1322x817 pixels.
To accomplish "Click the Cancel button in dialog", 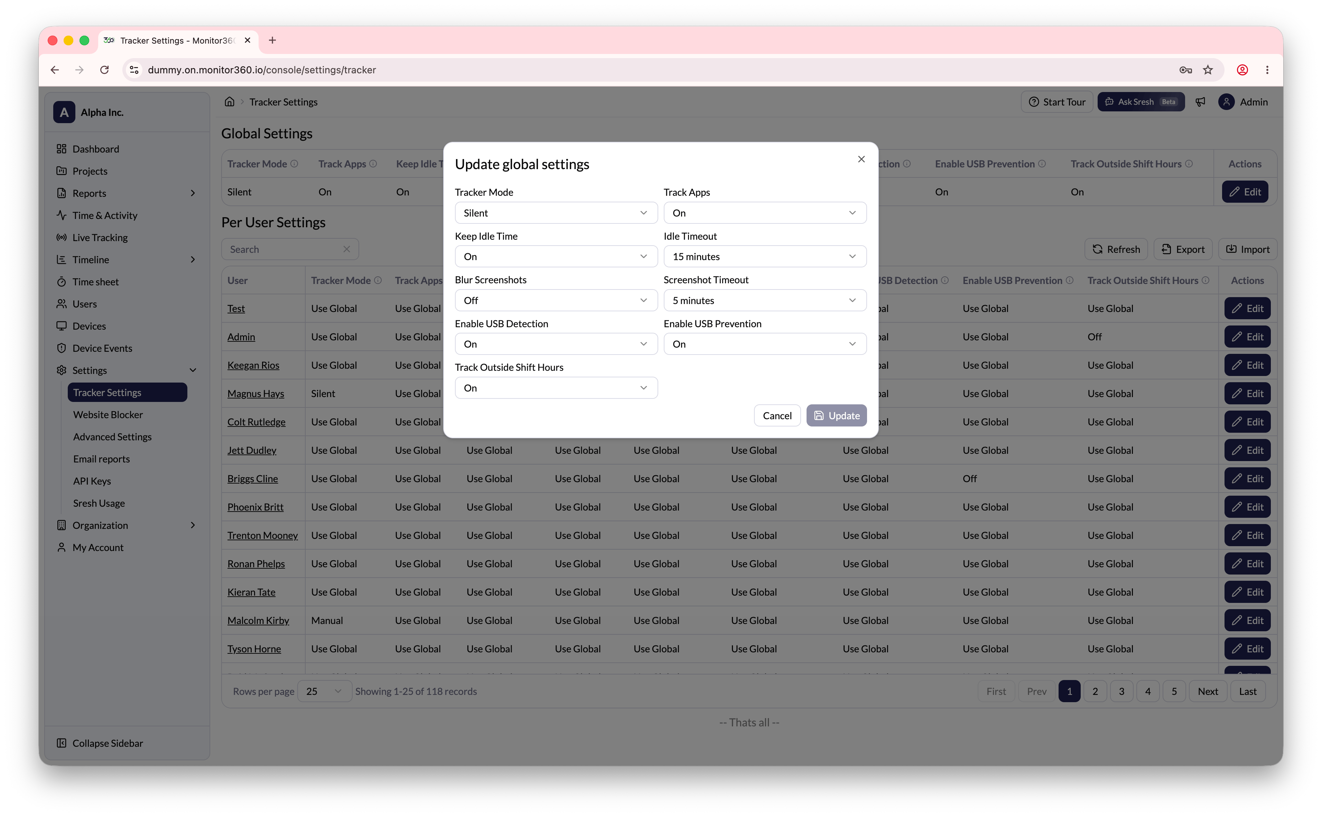I will 776,415.
